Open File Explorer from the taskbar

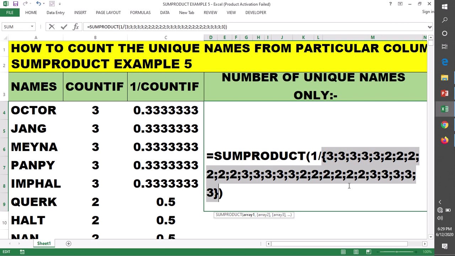(445, 78)
